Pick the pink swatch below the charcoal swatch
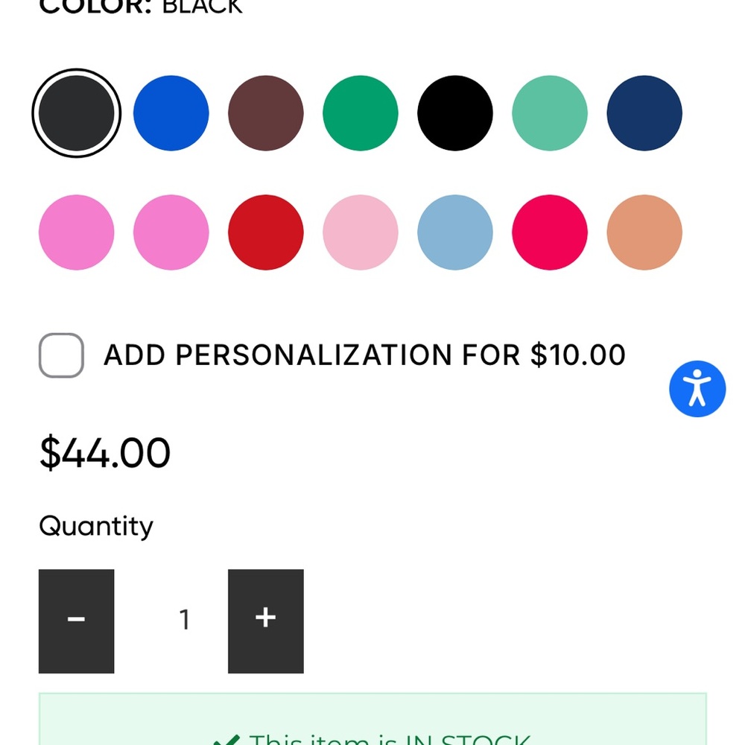Screen dimensions: 745x745 coord(77,232)
